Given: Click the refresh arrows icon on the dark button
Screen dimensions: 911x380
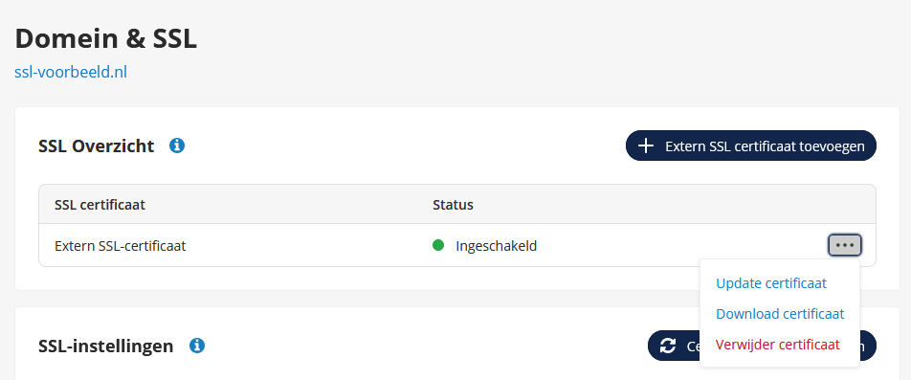Looking at the screenshot, I should (x=668, y=346).
